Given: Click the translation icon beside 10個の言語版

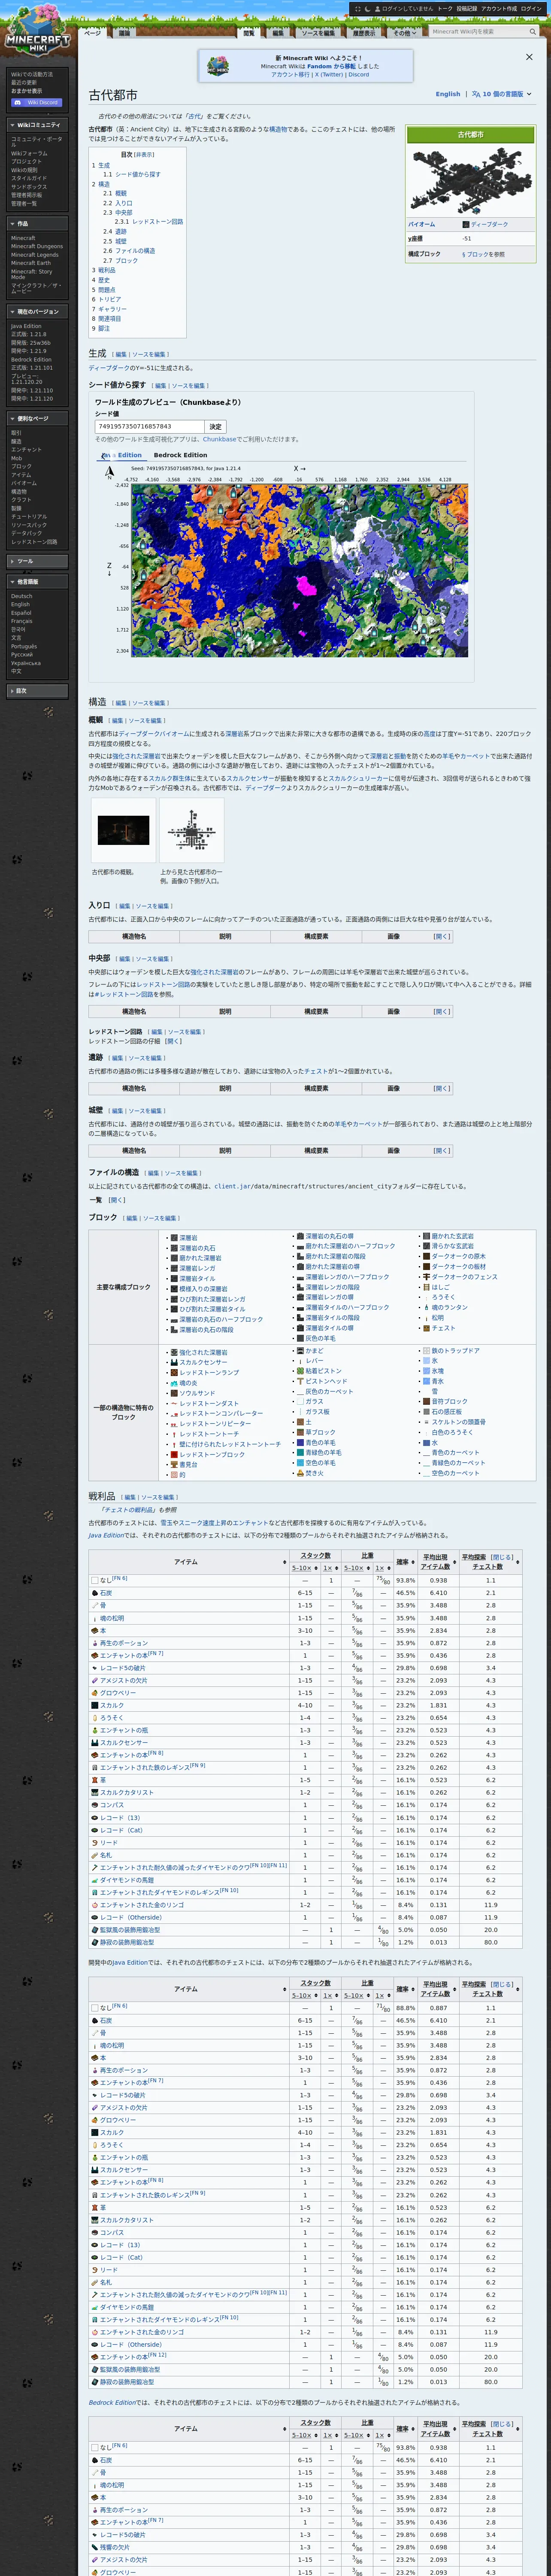Looking at the screenshot, I should tap(476, 94).
